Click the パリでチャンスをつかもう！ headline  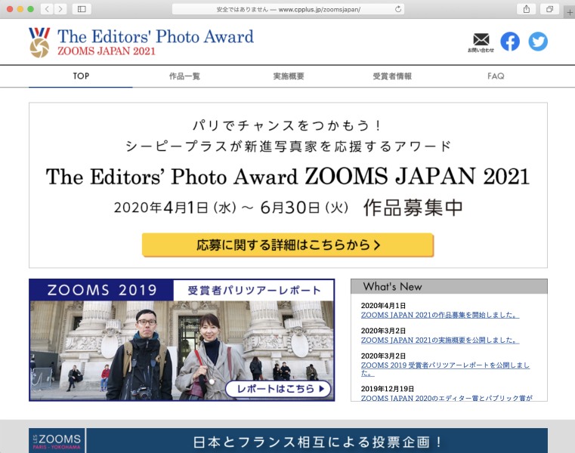(x=288, y=126)
